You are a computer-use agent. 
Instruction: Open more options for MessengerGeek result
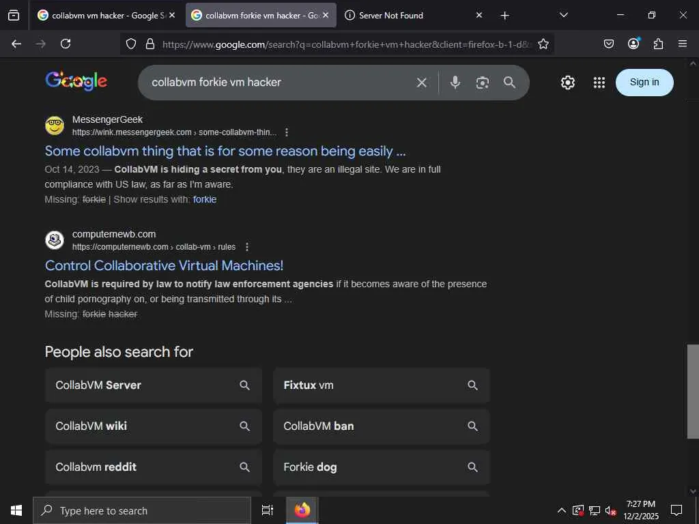tap(287, 132)
